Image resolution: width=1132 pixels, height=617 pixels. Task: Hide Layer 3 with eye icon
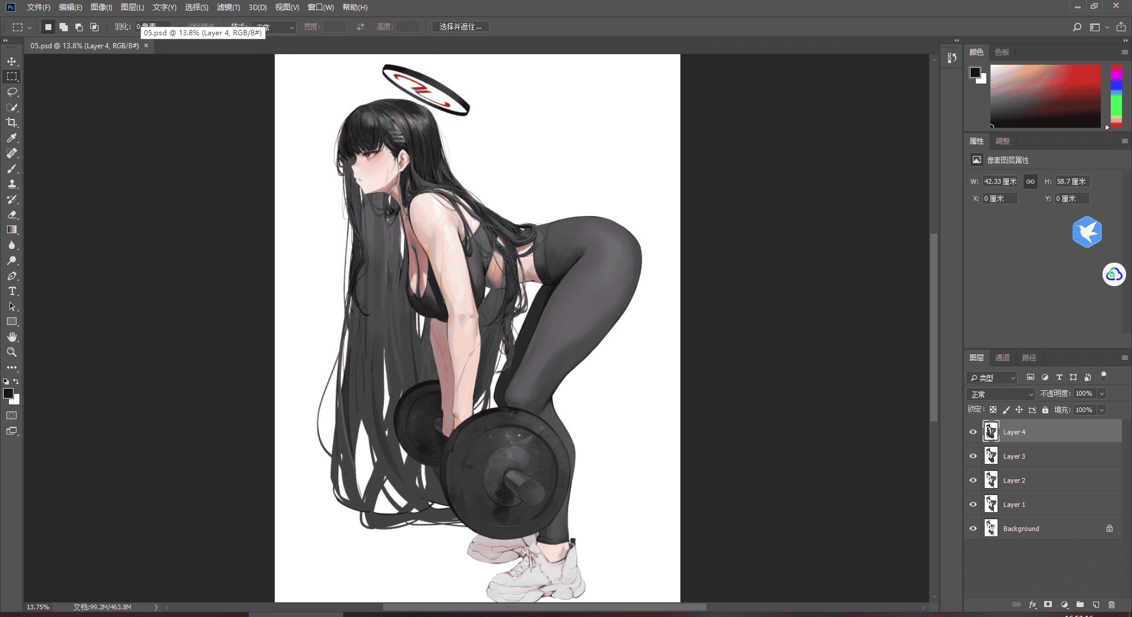tap(973, 456)
